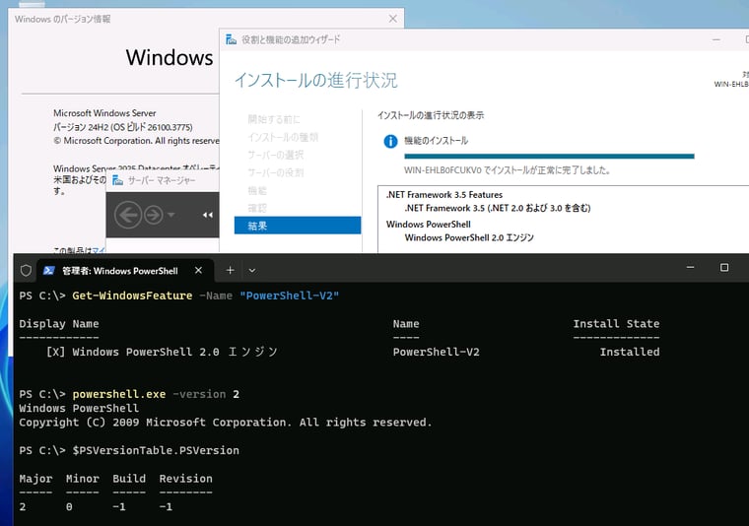Click Windows PowerShell heading in results list
The height and width of the screenshot is (526, 749).
point(429,225)
